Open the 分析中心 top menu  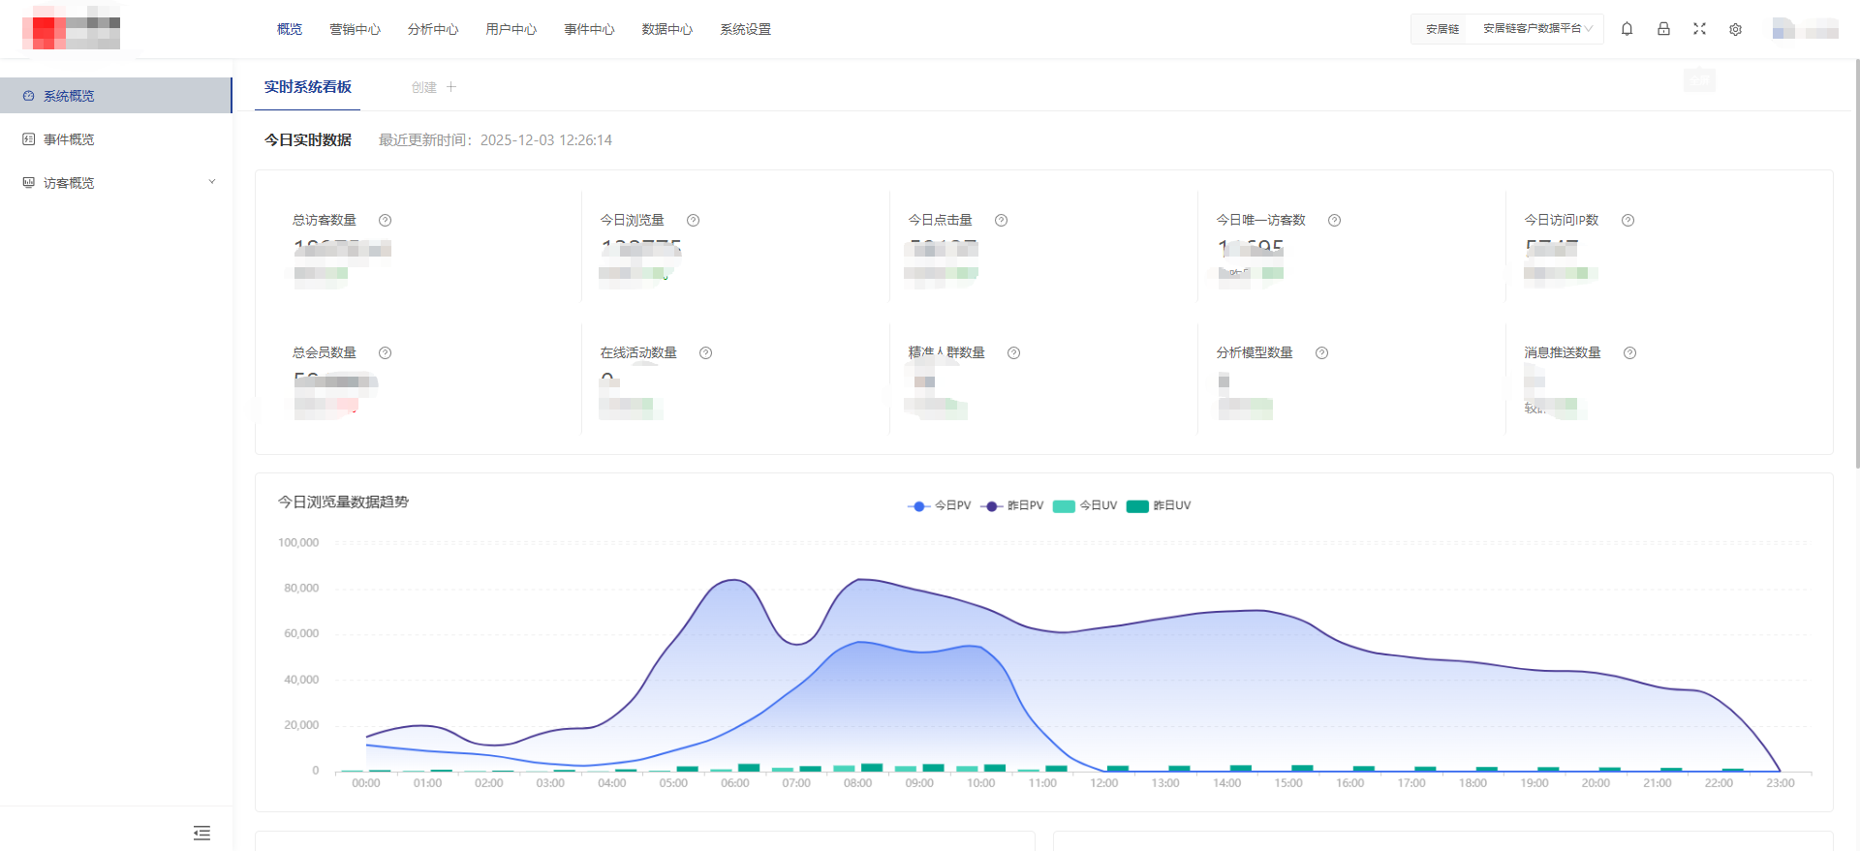click(433, 29)
